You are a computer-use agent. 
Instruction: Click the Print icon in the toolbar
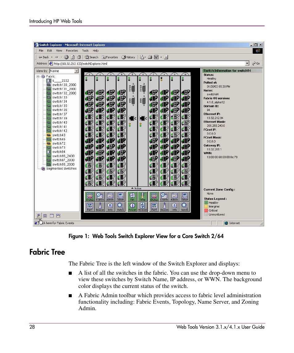click(150, 57)
